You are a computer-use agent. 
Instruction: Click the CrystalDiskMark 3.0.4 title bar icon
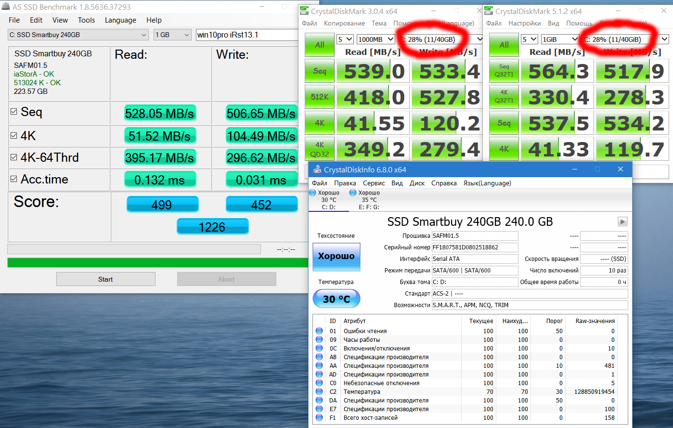tap(304, 11)
